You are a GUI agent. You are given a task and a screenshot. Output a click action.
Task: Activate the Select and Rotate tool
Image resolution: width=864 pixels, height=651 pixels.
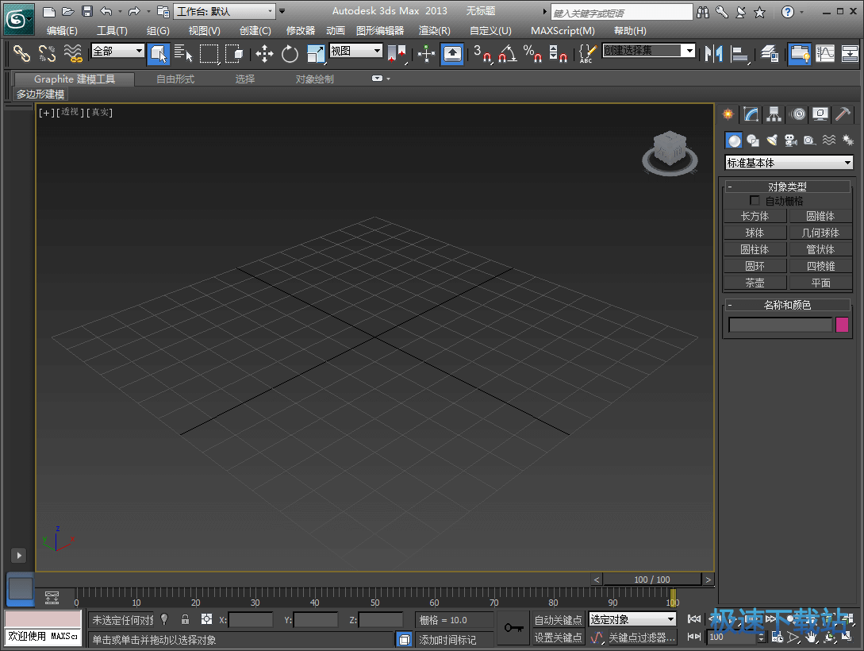click(290, 54)
